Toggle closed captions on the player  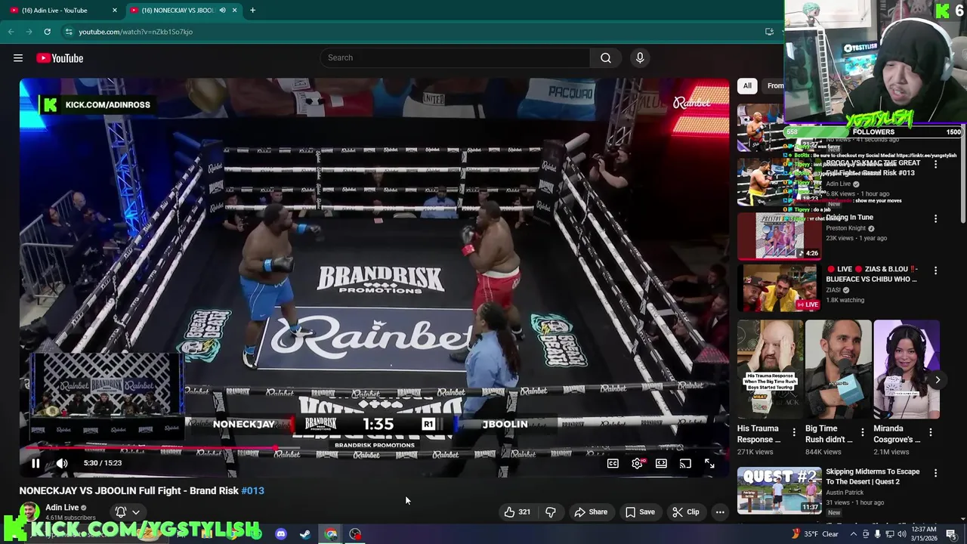pyautogui.click(x=613, y=463)
